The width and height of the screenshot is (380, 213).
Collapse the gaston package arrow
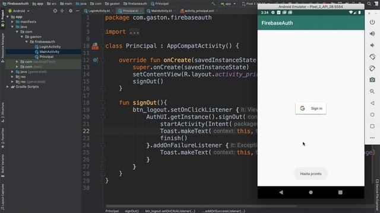22,37
